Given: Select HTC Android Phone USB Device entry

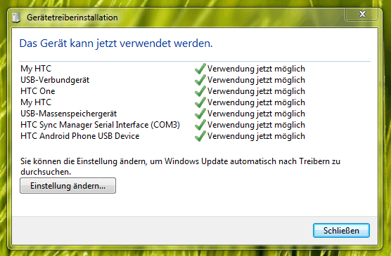Looking at the screenshot, I should click(79, 136).
